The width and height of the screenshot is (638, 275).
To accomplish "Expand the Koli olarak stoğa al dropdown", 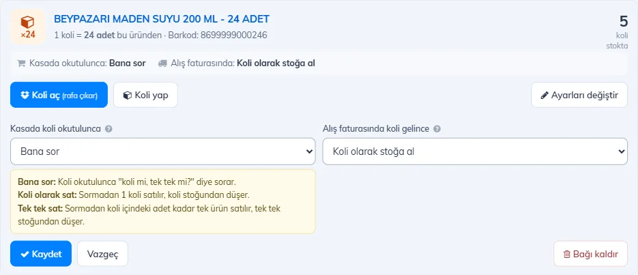I will pos(475,151).
